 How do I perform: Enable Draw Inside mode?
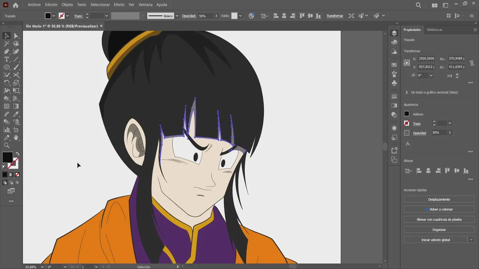click(x=17, y=183)
